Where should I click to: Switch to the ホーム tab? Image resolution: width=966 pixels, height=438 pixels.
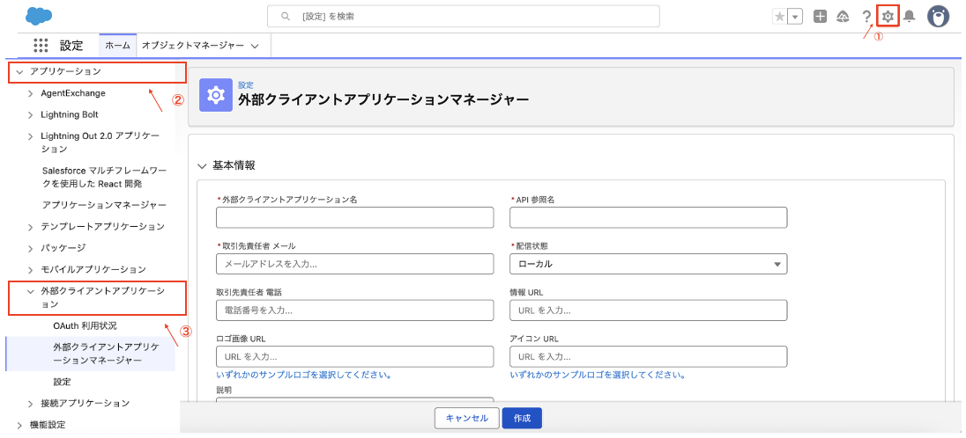point(118,46)
